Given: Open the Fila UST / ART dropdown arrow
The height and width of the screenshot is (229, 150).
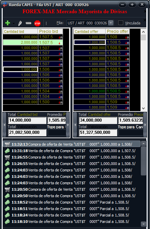Looking at the screenshot, I should pyautogui.click(x=111, y=23).
